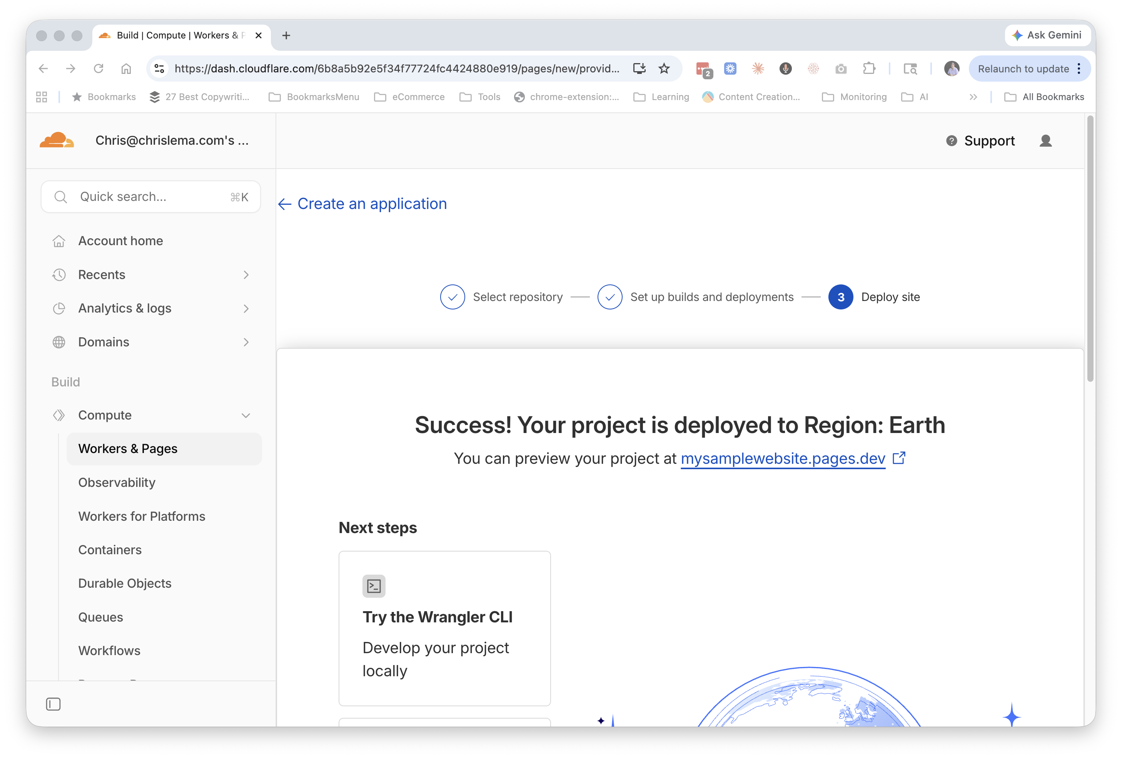Open mysamplewebsite.pages.dev preview link
The image size is (1122, 759).
pos(783,458)
